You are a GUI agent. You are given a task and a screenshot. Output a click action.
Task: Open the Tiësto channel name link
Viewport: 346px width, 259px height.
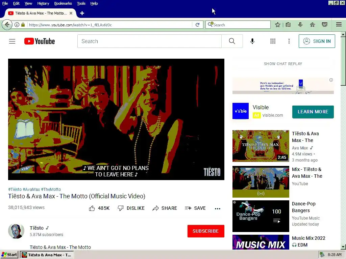click(x=36, y=228)
